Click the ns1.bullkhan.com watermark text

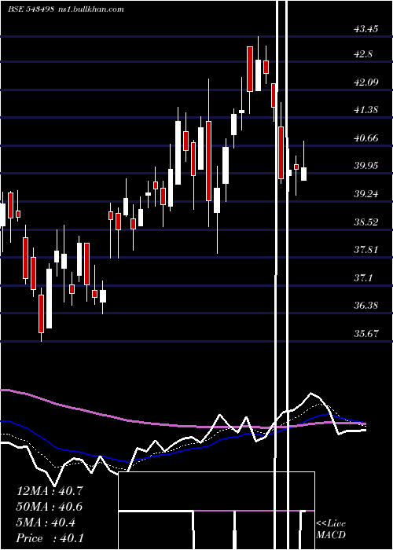click(90, 9)
